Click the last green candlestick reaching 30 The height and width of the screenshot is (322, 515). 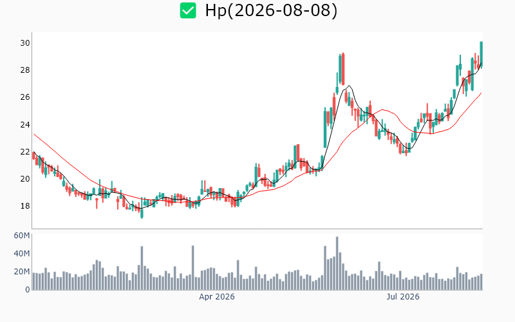tap(481, 54)
